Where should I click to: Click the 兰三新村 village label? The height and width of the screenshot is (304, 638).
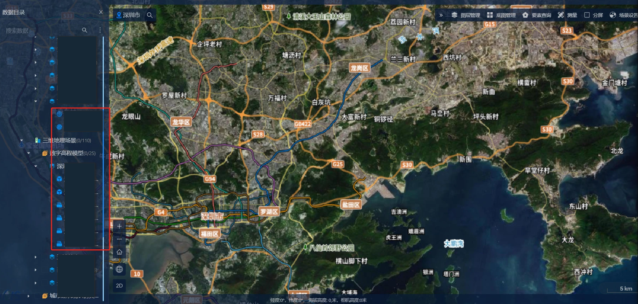point(403,59)
